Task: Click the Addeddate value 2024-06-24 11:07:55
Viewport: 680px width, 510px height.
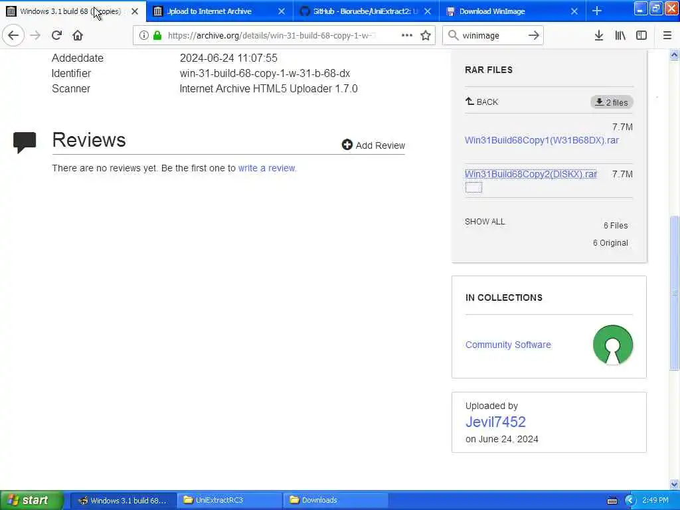Action: (x=228, y=58)
